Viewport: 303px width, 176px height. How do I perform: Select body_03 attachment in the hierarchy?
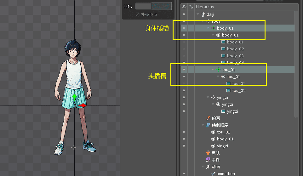click(235, 56)
